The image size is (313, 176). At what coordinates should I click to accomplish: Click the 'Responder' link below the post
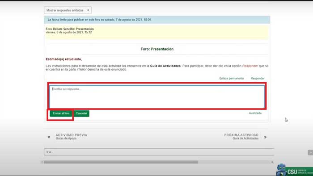pos(258,78)
